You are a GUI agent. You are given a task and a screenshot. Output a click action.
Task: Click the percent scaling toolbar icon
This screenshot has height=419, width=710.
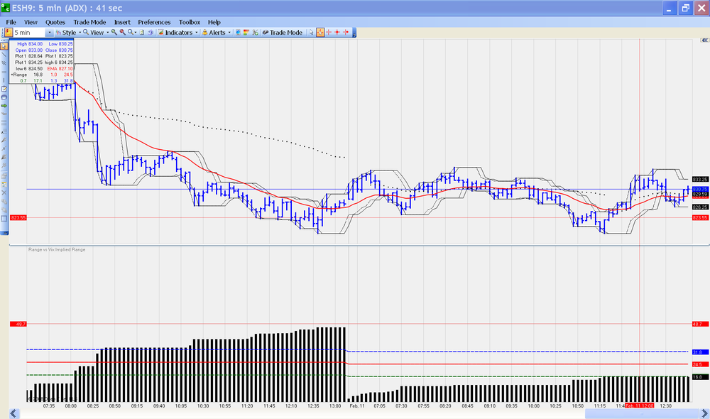[256, 32]
